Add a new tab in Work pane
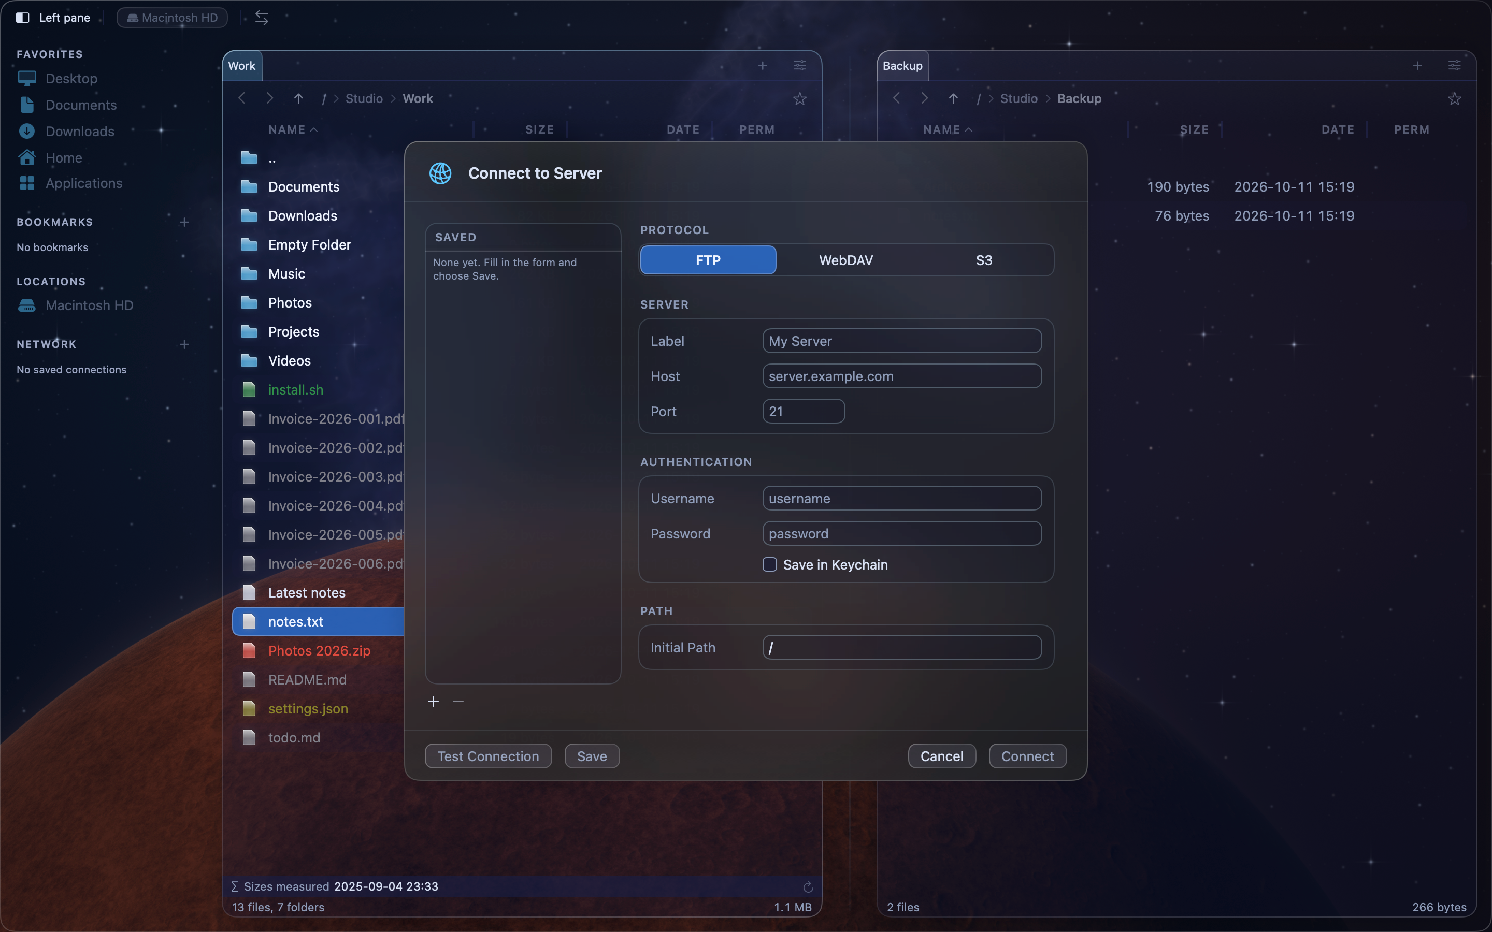Image resolution: width=1492 pixels, height=932 pixels. point(763,65)
